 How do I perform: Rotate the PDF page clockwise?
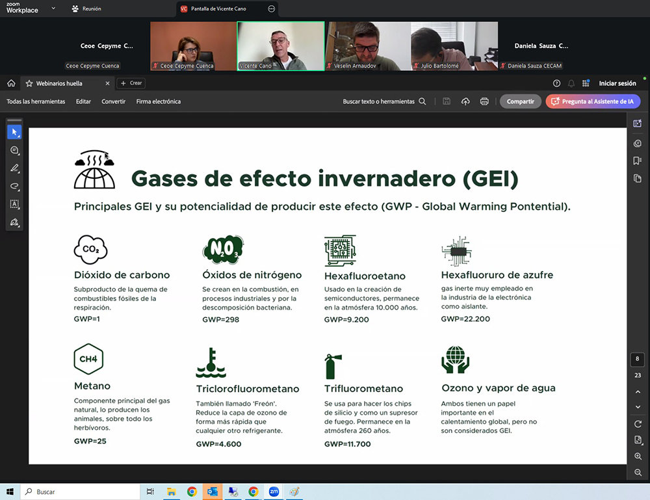[x=638, y=423]
